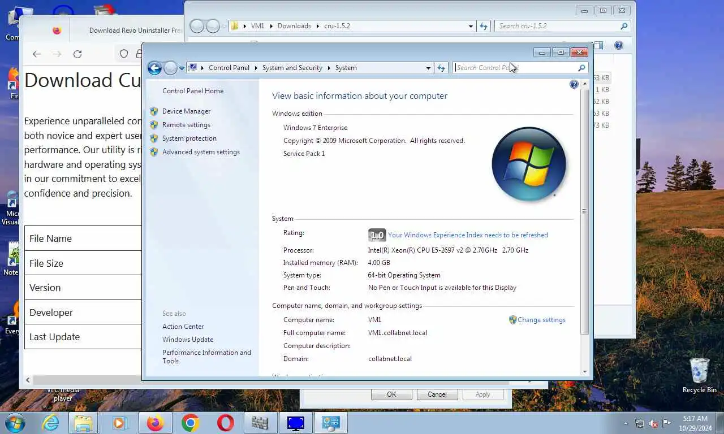The width and height of the screenshot is (724, 434).
Task: Open the clock showing 5:17 AM
Action: pyautogui.click(x=695, y=423)
